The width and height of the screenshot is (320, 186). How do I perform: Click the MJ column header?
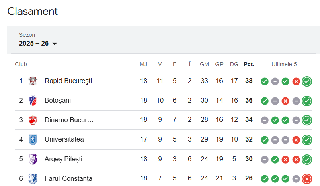[x=144, y=64]
